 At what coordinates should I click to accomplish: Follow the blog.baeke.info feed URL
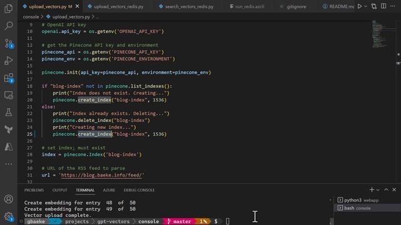pyautogui.click(x=102, y=175)
